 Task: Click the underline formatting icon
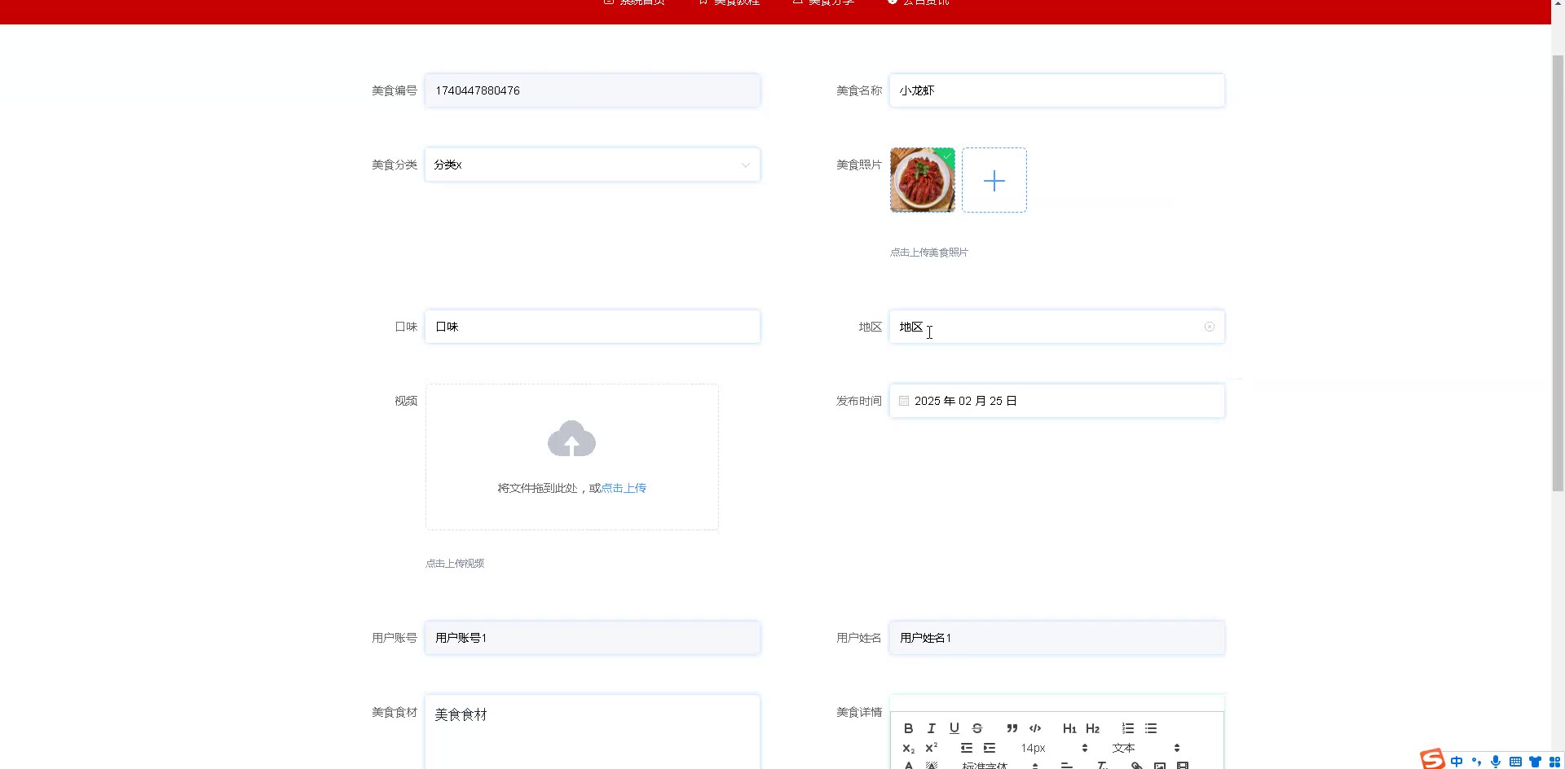click(x=954, y=728)
